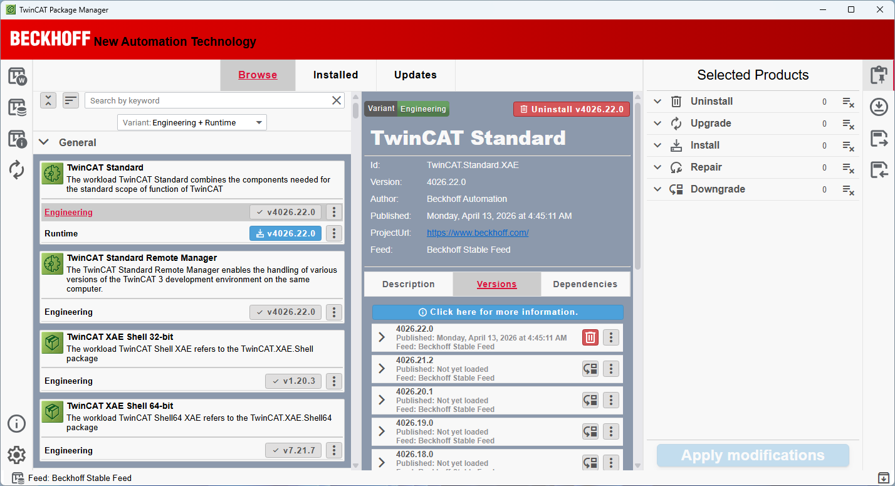This screenshot has width=895, height=486.
Task: Collapse the General group
Action: pos(44,142)
